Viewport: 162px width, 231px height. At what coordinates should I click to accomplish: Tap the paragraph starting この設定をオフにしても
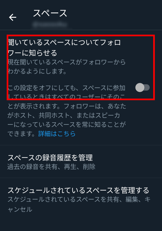67,111
